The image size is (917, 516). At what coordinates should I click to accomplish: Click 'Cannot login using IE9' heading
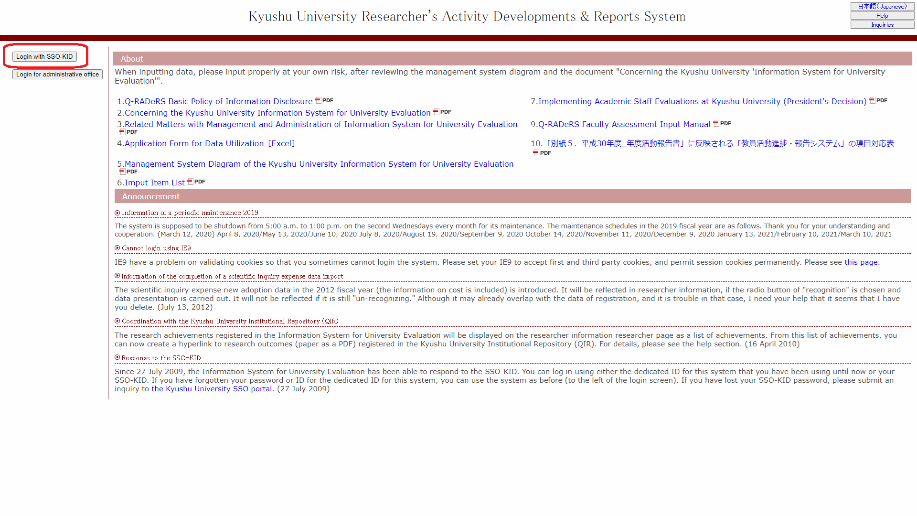coord(156,248)
